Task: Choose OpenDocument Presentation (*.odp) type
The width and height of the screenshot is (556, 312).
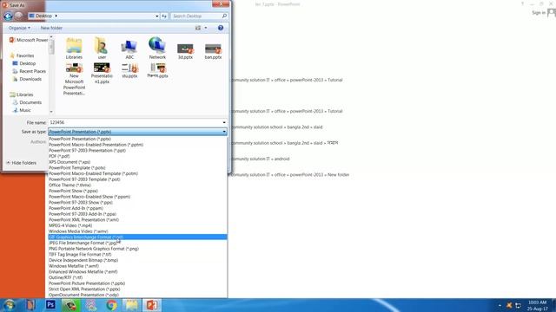Action: [x=137, y=295]
